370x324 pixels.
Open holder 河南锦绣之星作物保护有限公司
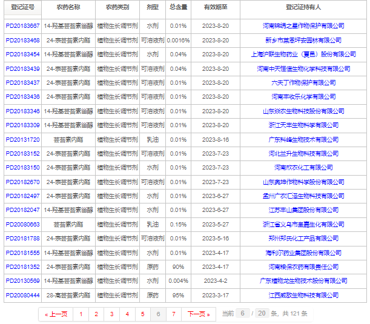(x=303, y=26)
